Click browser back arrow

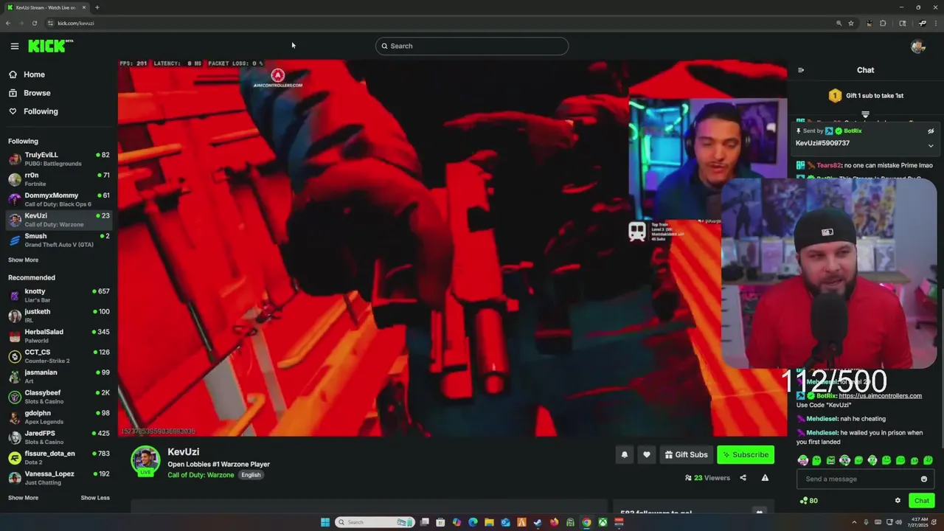8,23
